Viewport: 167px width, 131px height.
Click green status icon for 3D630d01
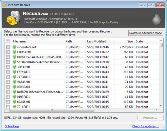coord(15,67)
